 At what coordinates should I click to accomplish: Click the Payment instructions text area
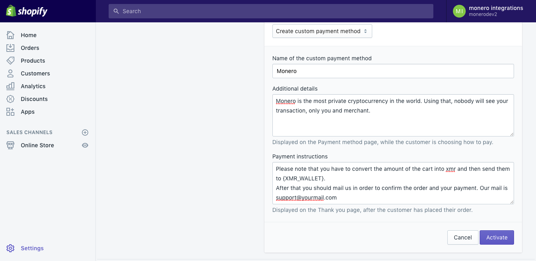[393, 183]
